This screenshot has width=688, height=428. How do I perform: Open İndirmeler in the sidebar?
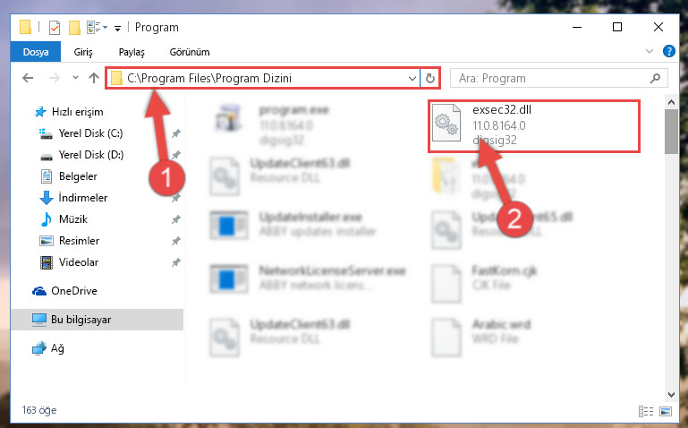pos(83,198)
